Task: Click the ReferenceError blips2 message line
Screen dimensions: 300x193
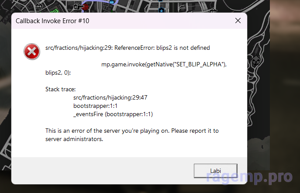Action: point(128,48)
